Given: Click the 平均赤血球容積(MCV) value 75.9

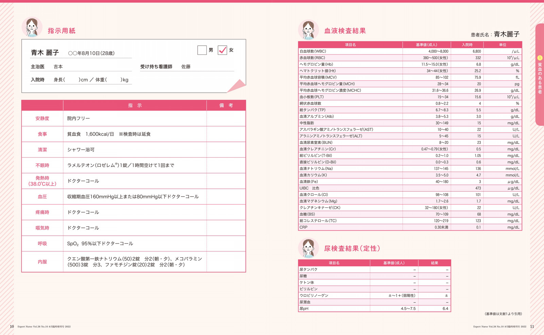Looking at the screenshot, I should click(478, 77).
